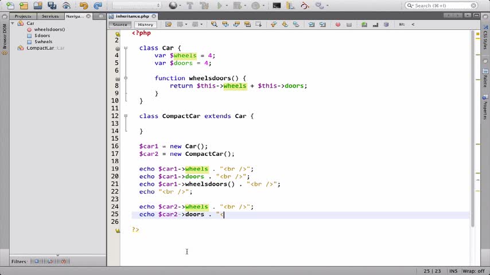This screenshot has height=275, width=490.
Task: Select $wheels in Navigator tree
Action: [44, 41]
